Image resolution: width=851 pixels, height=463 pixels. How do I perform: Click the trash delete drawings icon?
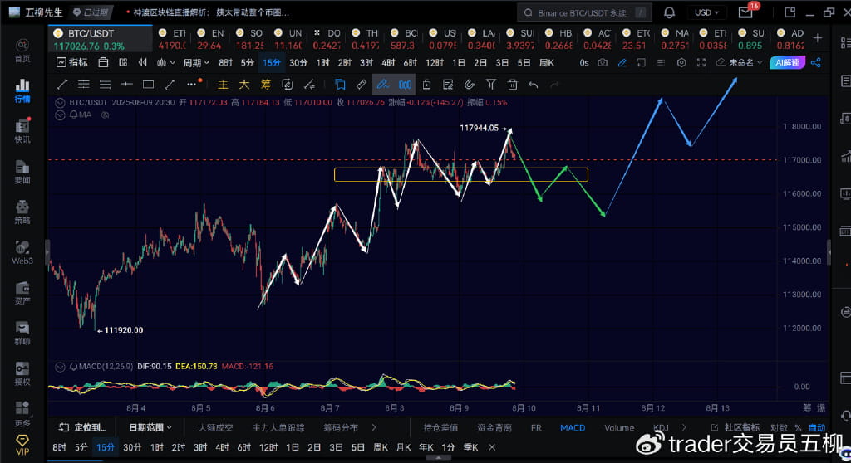512,84
